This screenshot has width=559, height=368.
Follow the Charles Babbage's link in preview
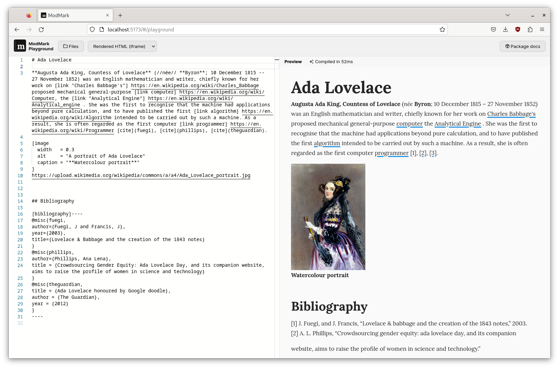point(511,114)
